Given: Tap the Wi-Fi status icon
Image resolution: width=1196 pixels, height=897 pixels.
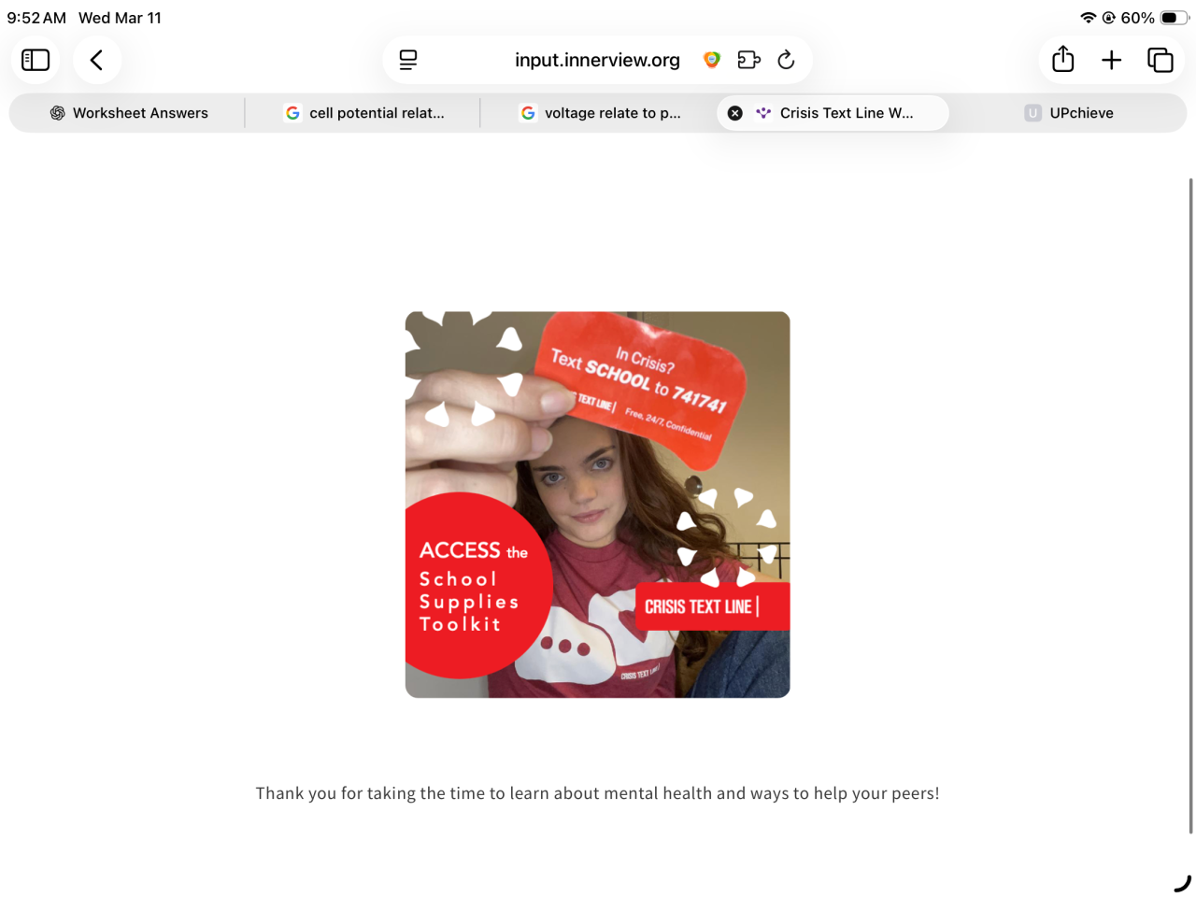Looking at the screenshot, I should 1088,18.
